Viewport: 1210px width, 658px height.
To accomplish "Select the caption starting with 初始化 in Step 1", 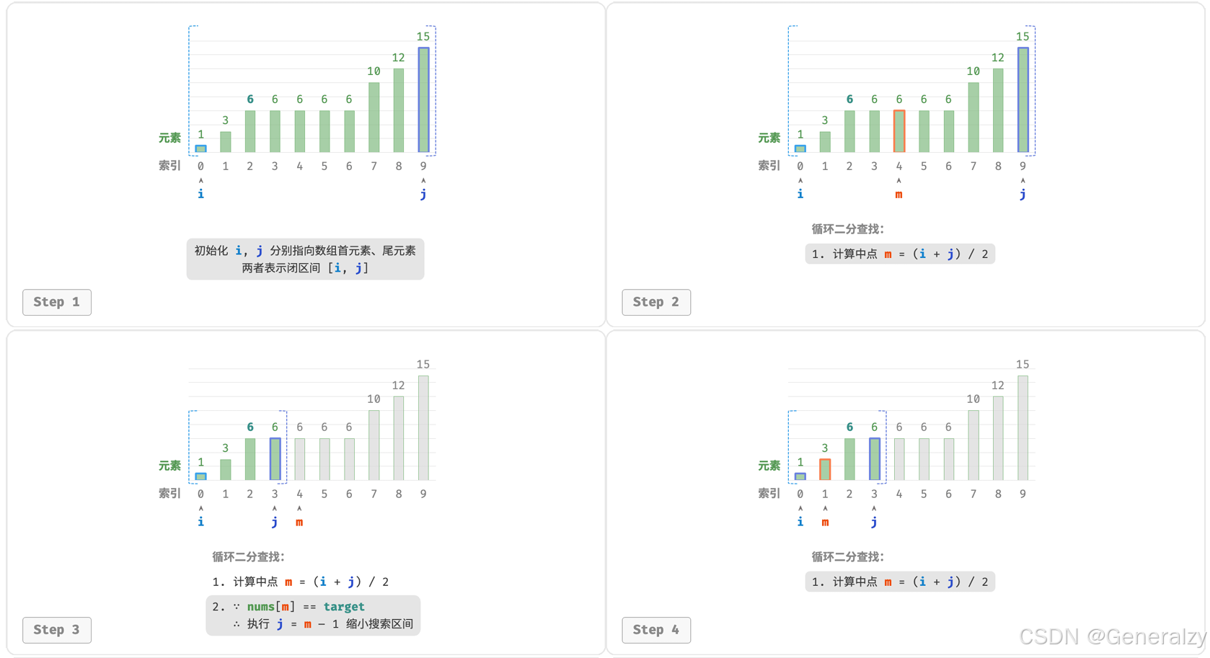I will click(x=305, y=259).
